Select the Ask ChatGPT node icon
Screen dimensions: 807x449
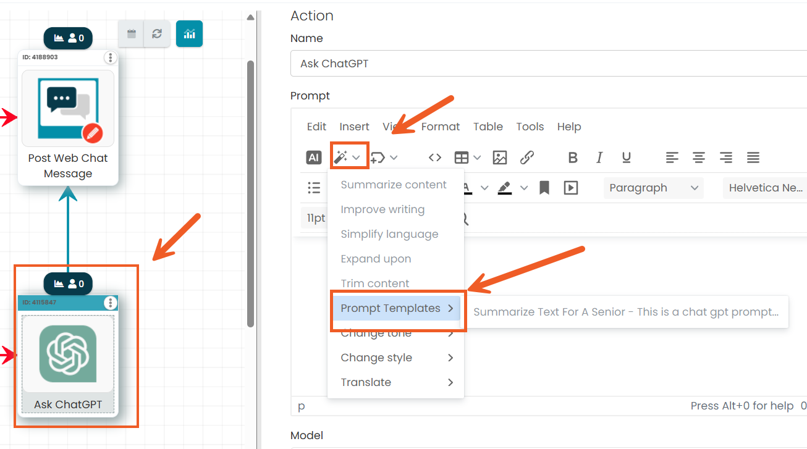click(68, 354)
